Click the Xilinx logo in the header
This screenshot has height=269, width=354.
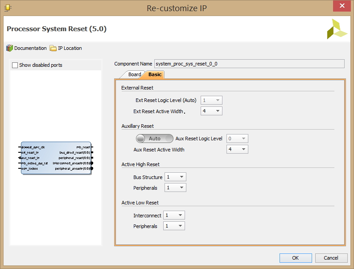pyautogui.click(x=337, y=29)
